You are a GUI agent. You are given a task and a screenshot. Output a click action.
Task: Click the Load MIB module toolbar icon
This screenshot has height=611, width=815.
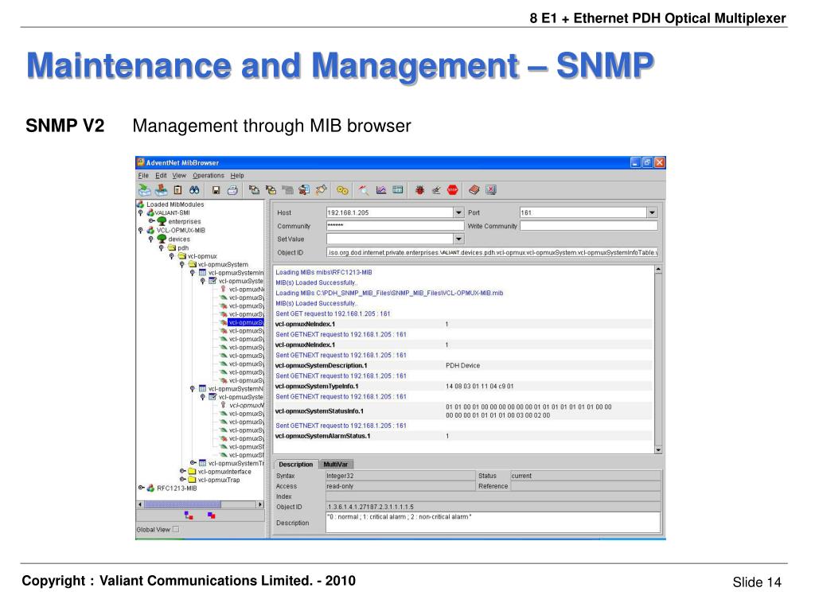144,190
